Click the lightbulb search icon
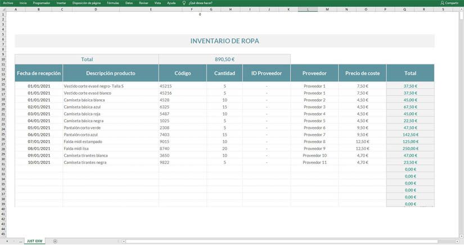 tap(184, 3)
